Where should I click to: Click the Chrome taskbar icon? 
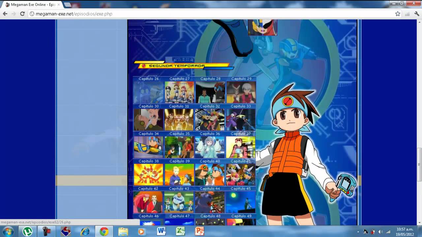pos(104,231)
